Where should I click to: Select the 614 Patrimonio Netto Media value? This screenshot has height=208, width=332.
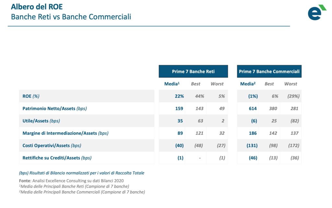click(x=253, y=109)
